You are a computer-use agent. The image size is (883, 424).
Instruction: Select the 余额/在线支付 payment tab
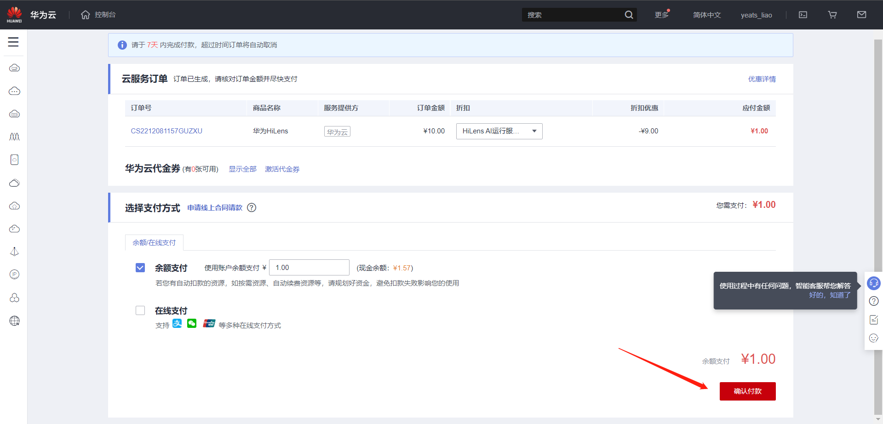[154, 242]
